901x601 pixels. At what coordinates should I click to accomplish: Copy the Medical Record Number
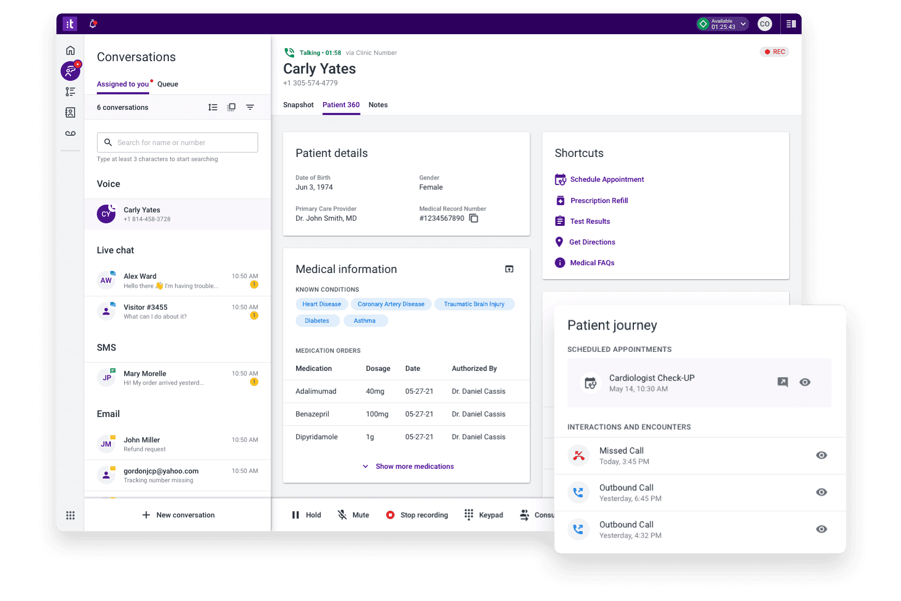(473, 219)
